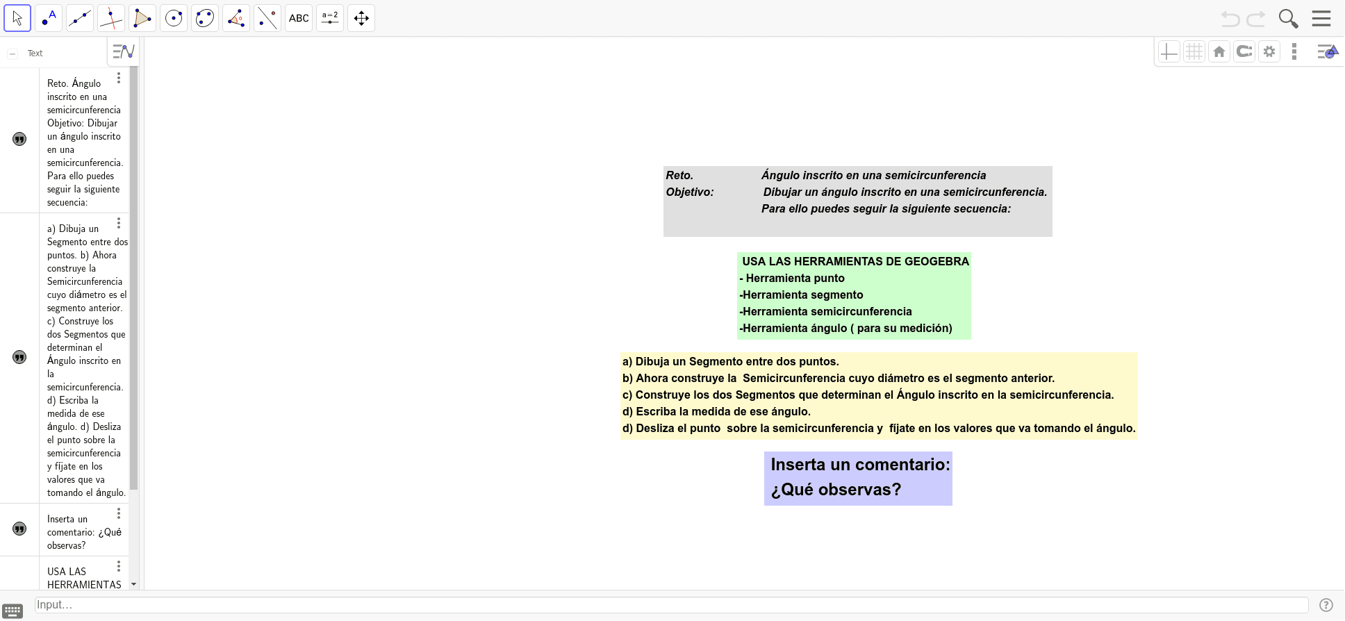The image size is (1345, 621).
Task: Collapse the Text group in Algebra view
Action: (13, 53)
